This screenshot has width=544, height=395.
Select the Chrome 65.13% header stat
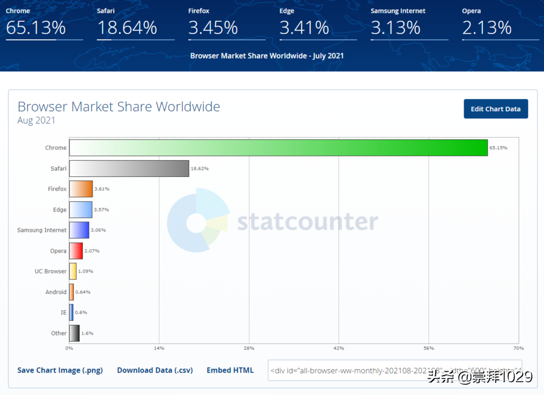pyautogui.click(x=44, y=24)
